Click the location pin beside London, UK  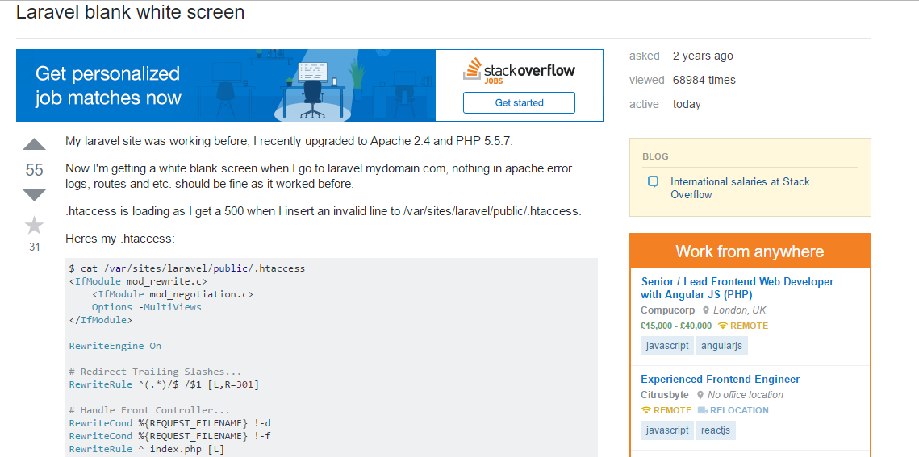pyautogui.click(x=706, y=311)
